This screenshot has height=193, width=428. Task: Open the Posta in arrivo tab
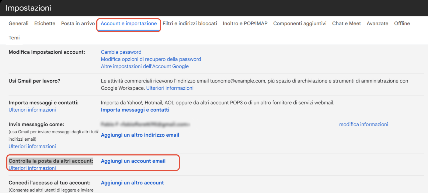(x=78, y=24)
